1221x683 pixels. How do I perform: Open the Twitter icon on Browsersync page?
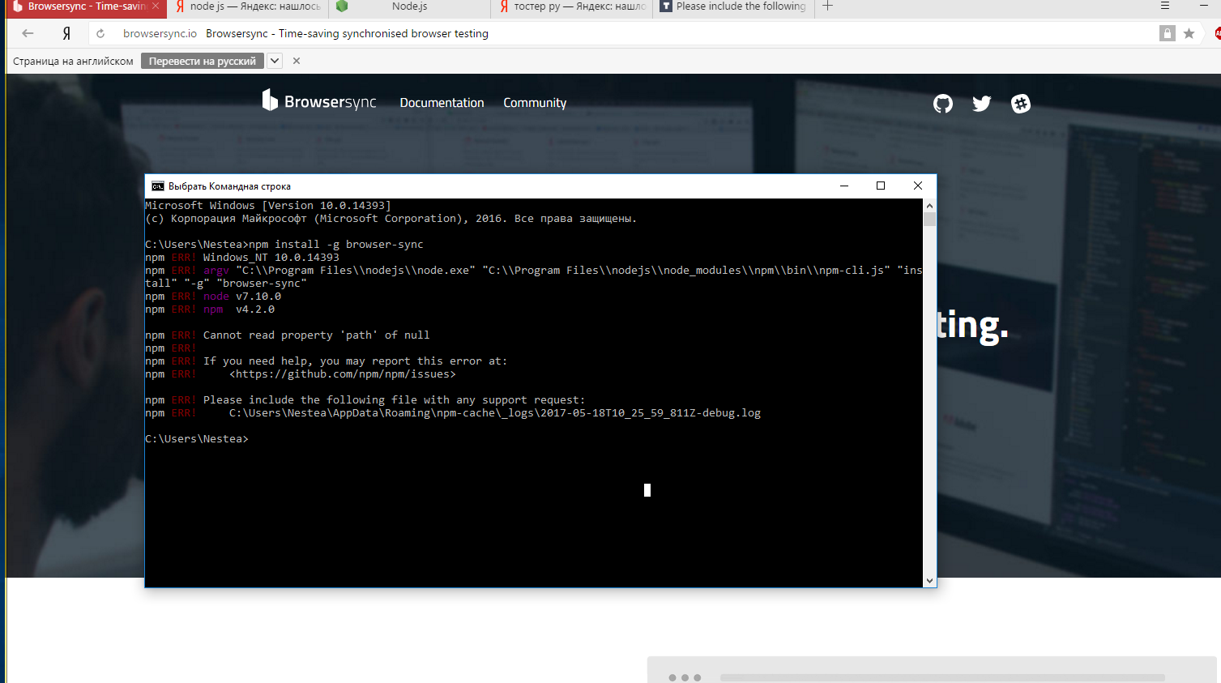981,104
